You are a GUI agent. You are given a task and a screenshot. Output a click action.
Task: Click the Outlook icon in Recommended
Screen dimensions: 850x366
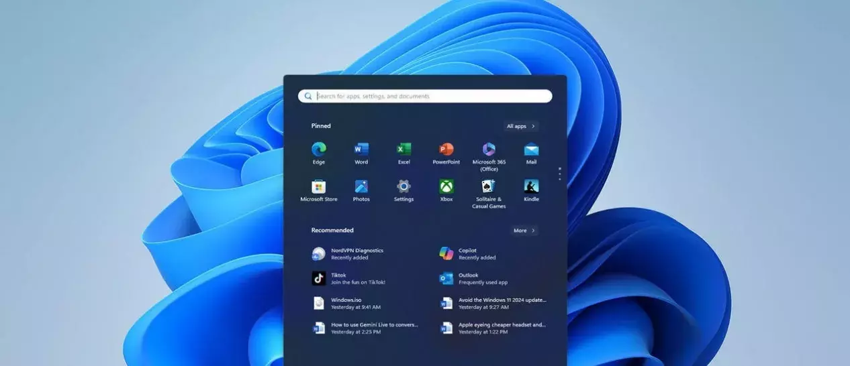coord(446,278)
